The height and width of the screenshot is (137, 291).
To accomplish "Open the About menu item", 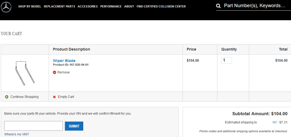I will [129, 6].
